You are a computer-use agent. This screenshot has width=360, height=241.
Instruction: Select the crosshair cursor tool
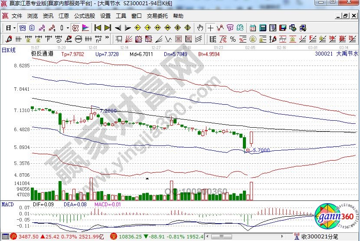[x=210, y=28]
